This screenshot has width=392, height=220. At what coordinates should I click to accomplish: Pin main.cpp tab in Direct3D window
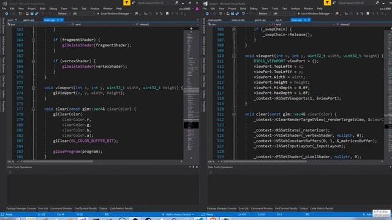click(305, 20)
